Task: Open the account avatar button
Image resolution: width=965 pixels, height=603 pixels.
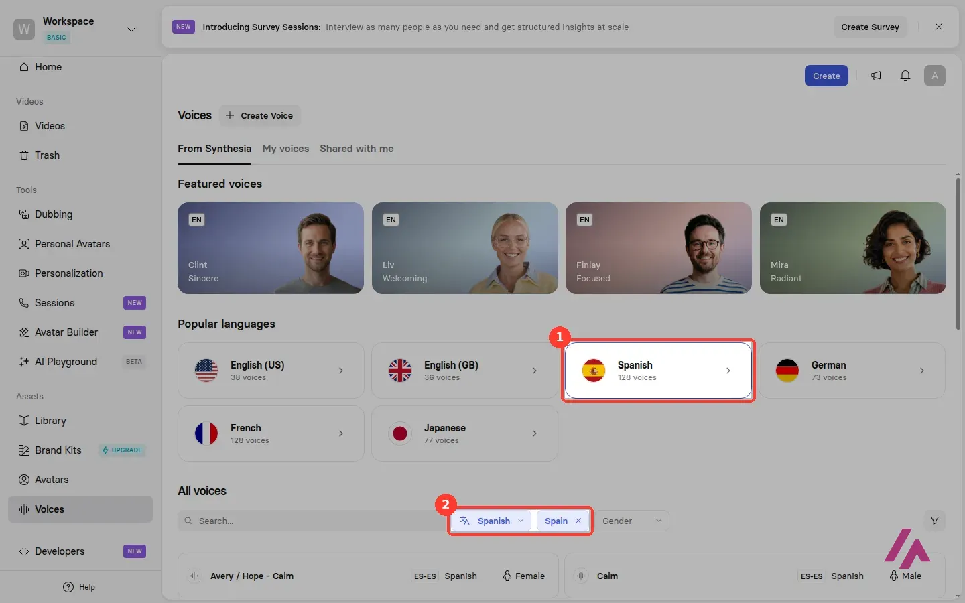Action: click(935, 76)
